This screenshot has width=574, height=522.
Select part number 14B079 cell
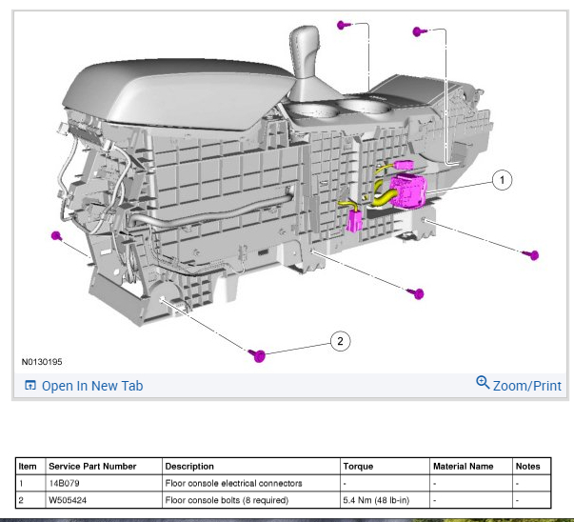coord(104,483)
